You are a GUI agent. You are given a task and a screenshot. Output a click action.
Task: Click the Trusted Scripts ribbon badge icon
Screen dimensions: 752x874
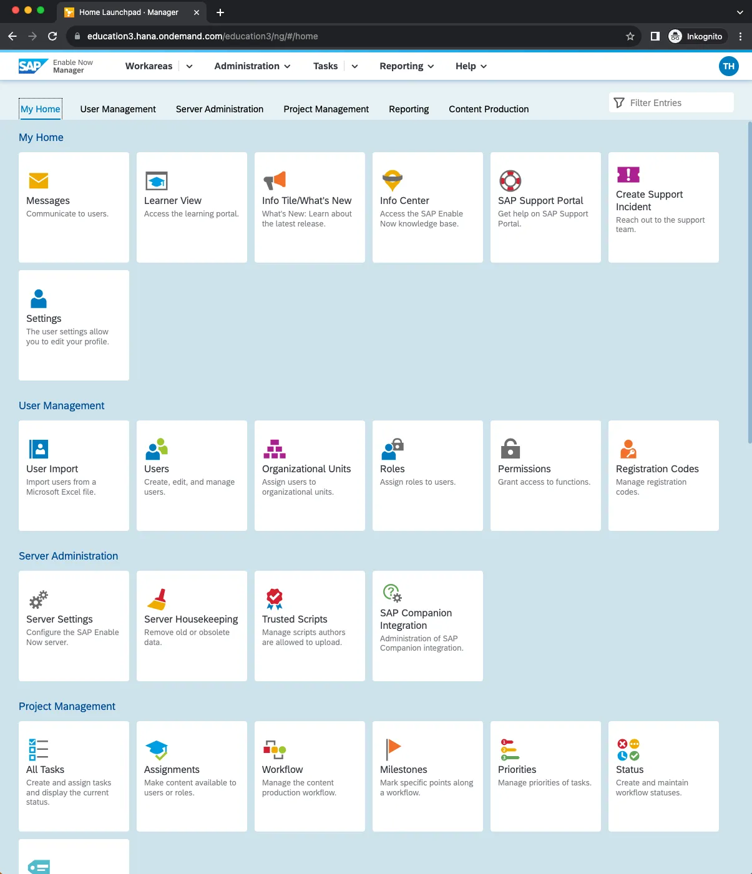click(x=275, y=599)
